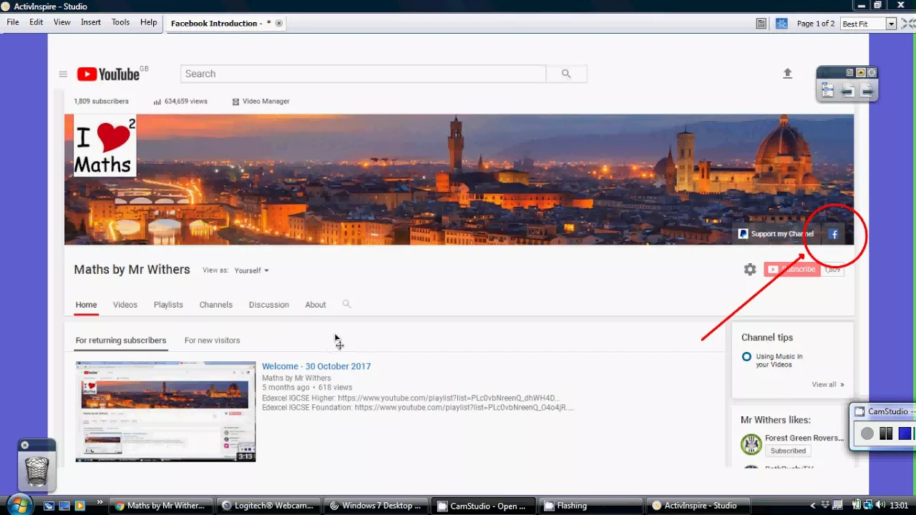The width and height of the screenshot is (916, 515).
Task: Click the channel settings gear icon
Action: tap(750, 270)
